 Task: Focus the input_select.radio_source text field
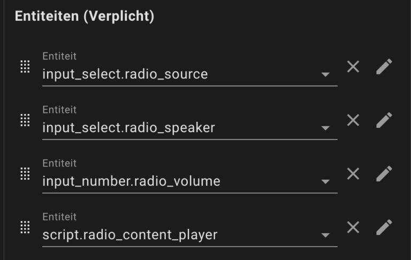[x=190, y=68]
